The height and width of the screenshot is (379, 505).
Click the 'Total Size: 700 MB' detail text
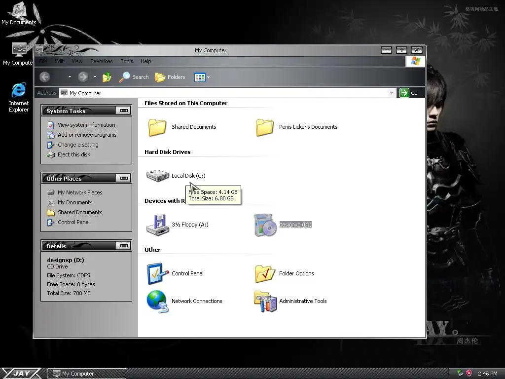pyautogui.click(x=69, y=293)
